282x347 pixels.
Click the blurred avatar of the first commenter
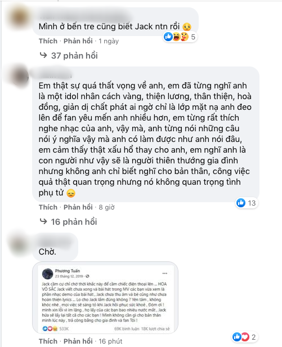pyautogui.click(x=21, y=17)
